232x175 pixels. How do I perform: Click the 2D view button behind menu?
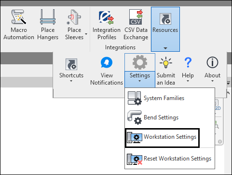coord(218,108)
